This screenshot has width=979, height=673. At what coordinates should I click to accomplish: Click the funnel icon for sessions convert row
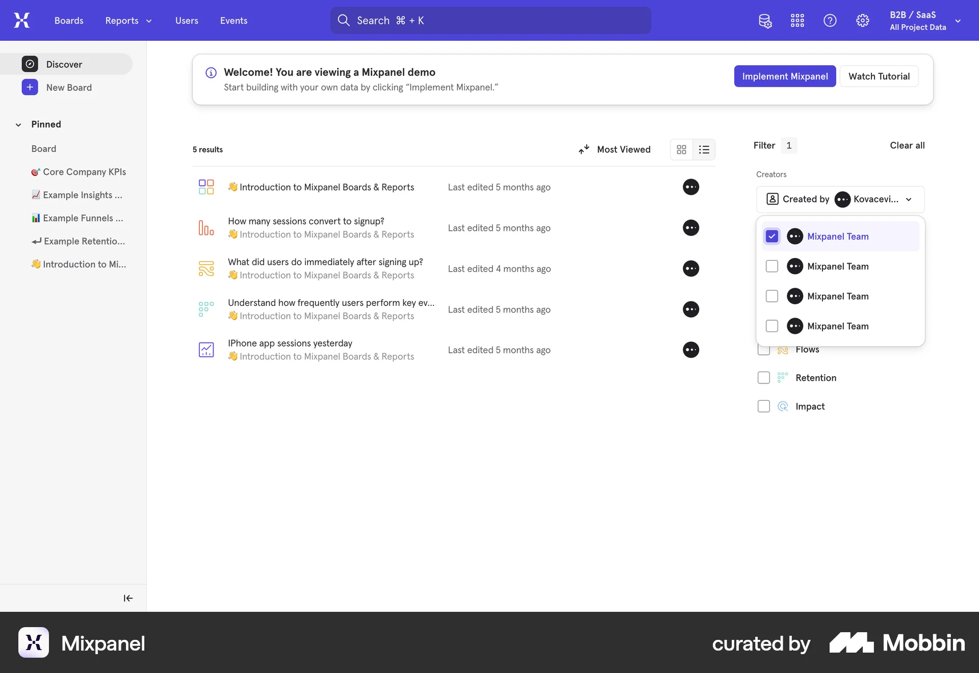coord(206,227)
